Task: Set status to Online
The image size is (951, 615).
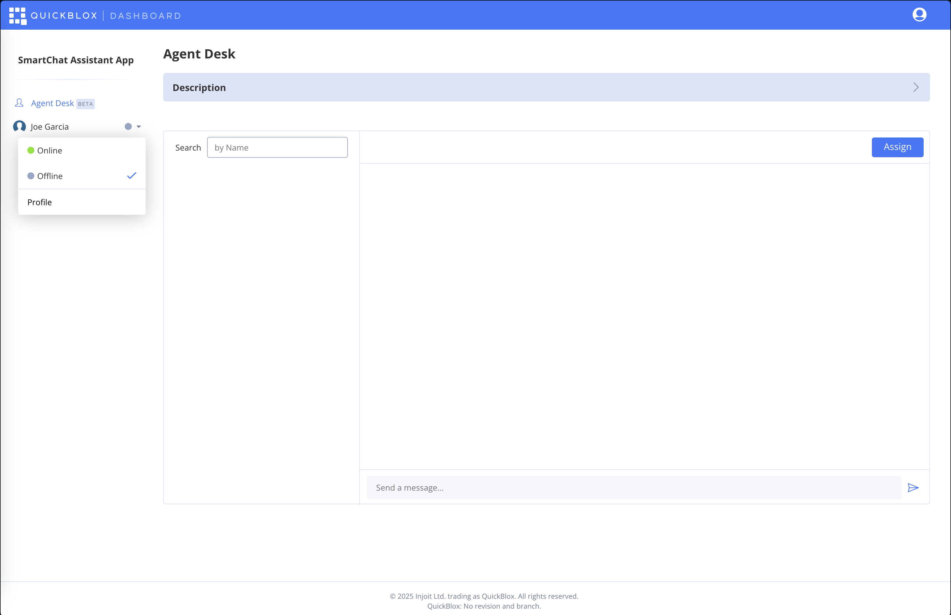Action: point(49,151)
